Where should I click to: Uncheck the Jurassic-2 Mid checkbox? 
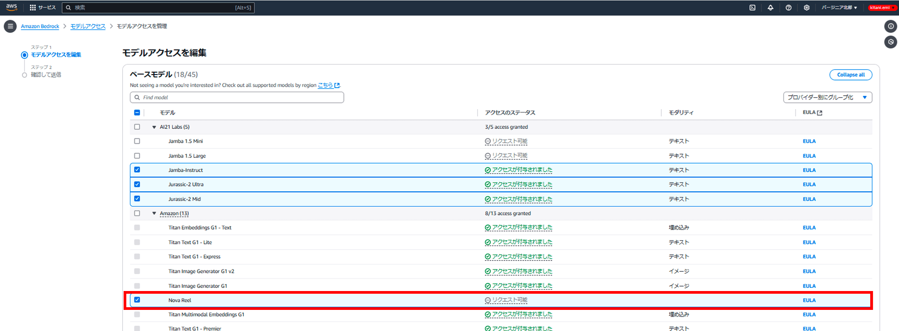click(x=137, y=199)
